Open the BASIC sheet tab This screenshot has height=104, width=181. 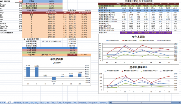[x=26, y=103]
